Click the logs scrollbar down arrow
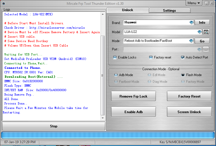216x146 pixels. tap(103, 118)
